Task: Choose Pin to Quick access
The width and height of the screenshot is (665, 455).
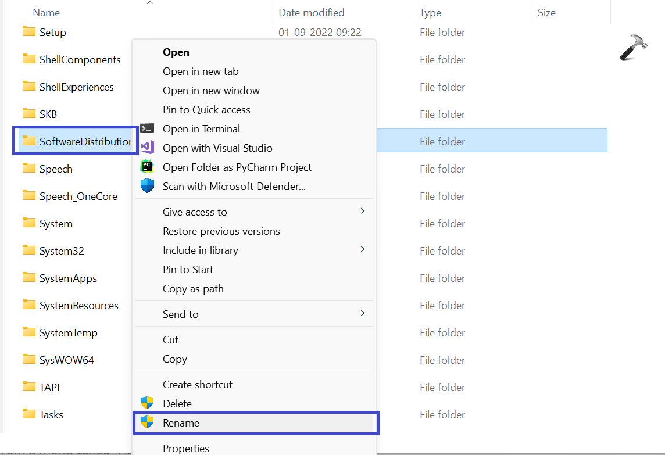Action: (x=206, y=110)
